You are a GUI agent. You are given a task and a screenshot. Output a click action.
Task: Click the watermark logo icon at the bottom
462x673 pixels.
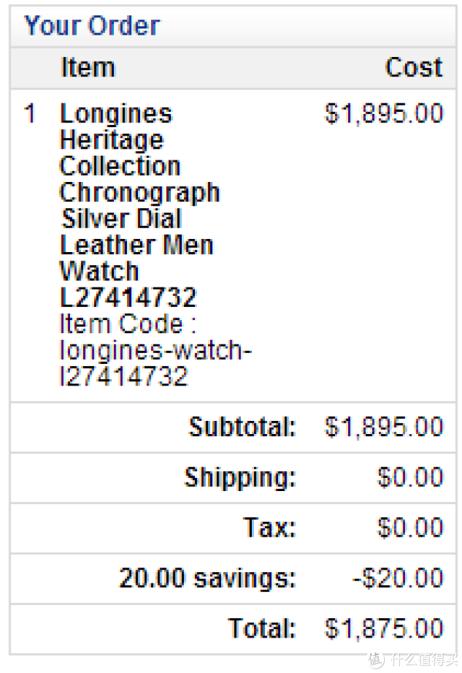tap(377, 659)
